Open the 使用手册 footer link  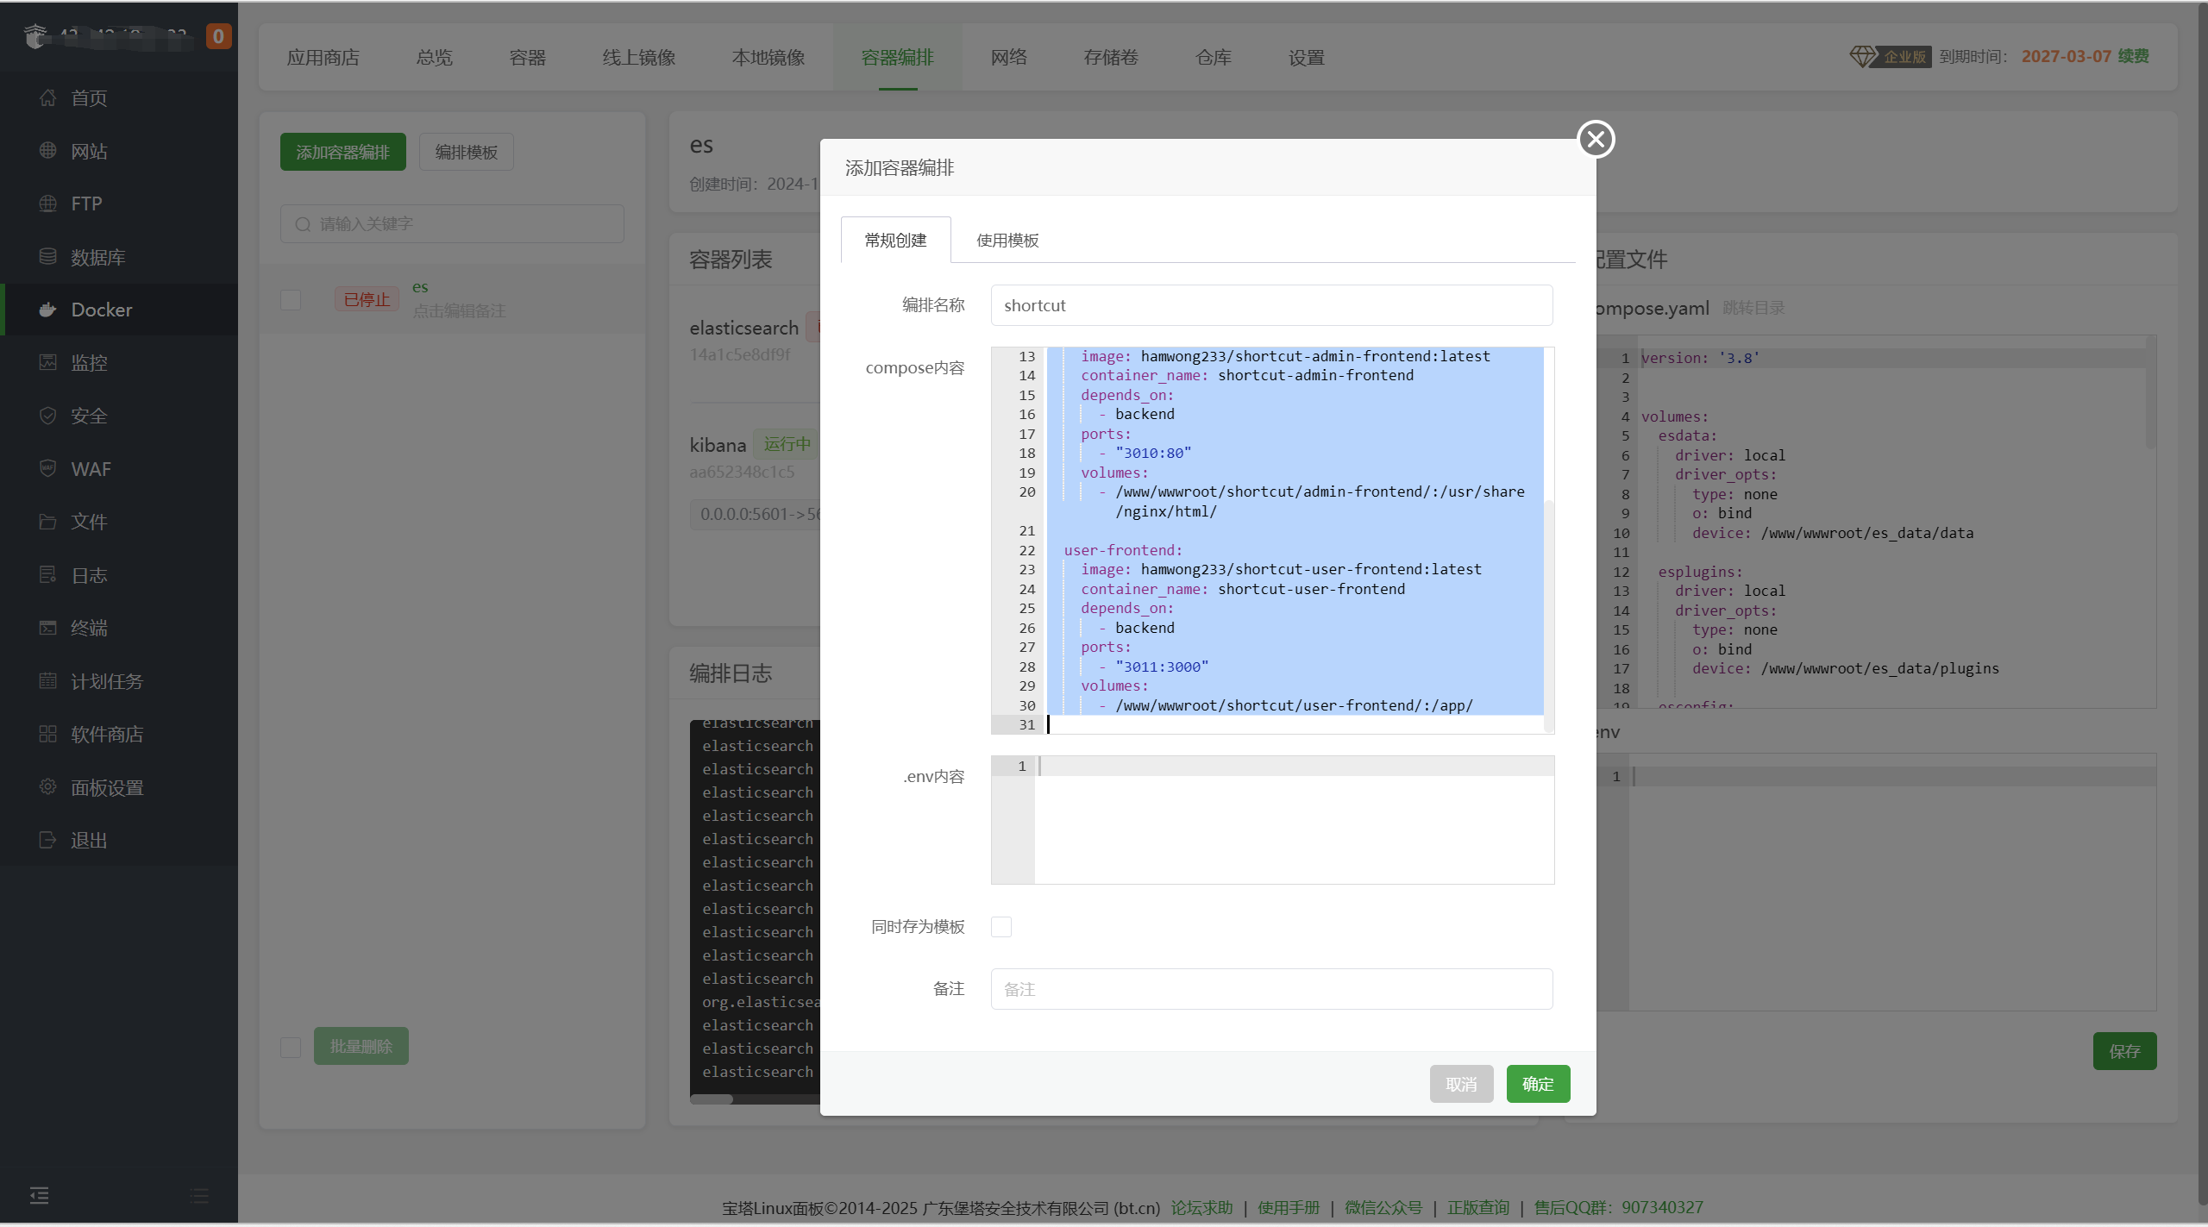tap(1289, 1207)
